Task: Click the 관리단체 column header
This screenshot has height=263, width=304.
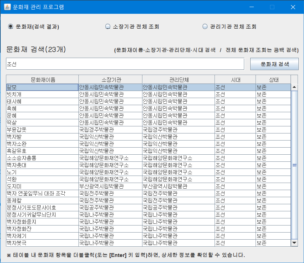Action: (178, 79)
